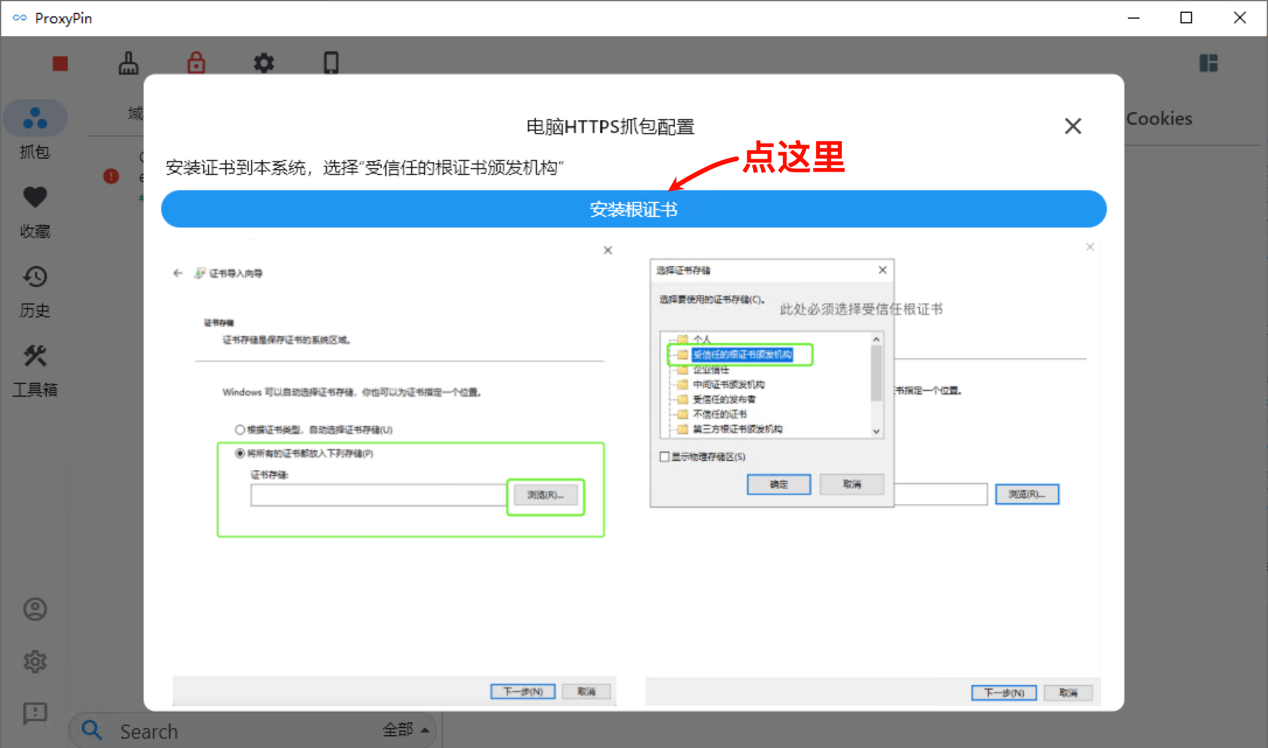Screen dimensions: 1268x748
Task: Click the broom clear-requests icon
Action: pyautogui.click(x=128, y=63)
